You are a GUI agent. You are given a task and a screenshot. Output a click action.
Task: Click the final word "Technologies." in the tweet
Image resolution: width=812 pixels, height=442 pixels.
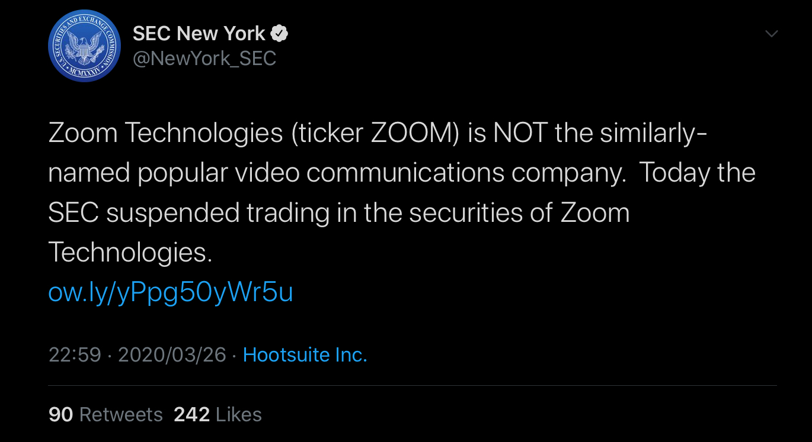coord(130,253)
